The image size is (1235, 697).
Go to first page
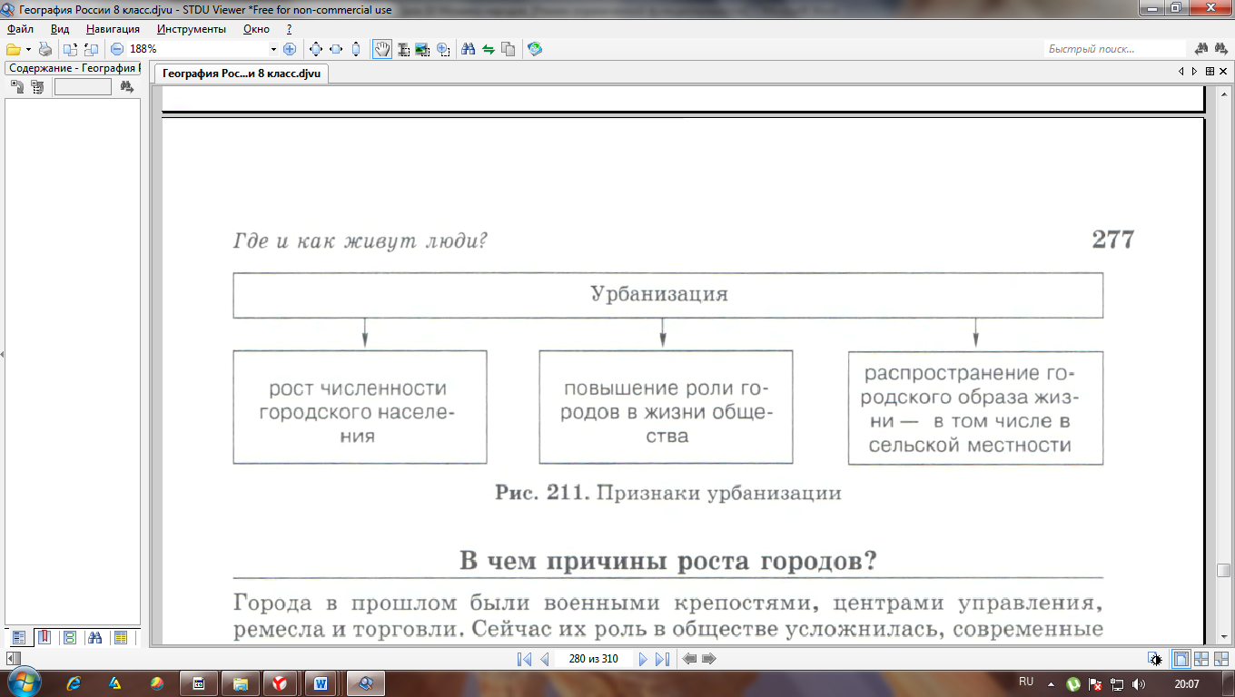(524, 659)
